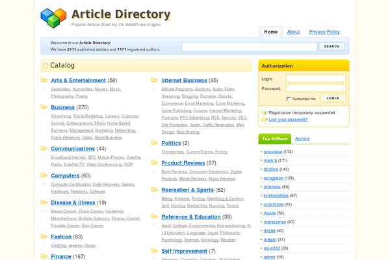Open the Product Reviews category

click(183, 163)
